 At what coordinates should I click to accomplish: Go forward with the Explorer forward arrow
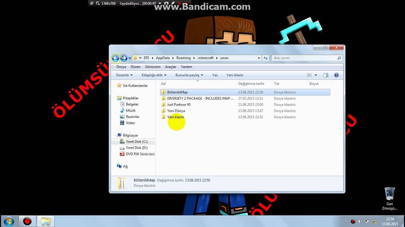click(124, 58)
